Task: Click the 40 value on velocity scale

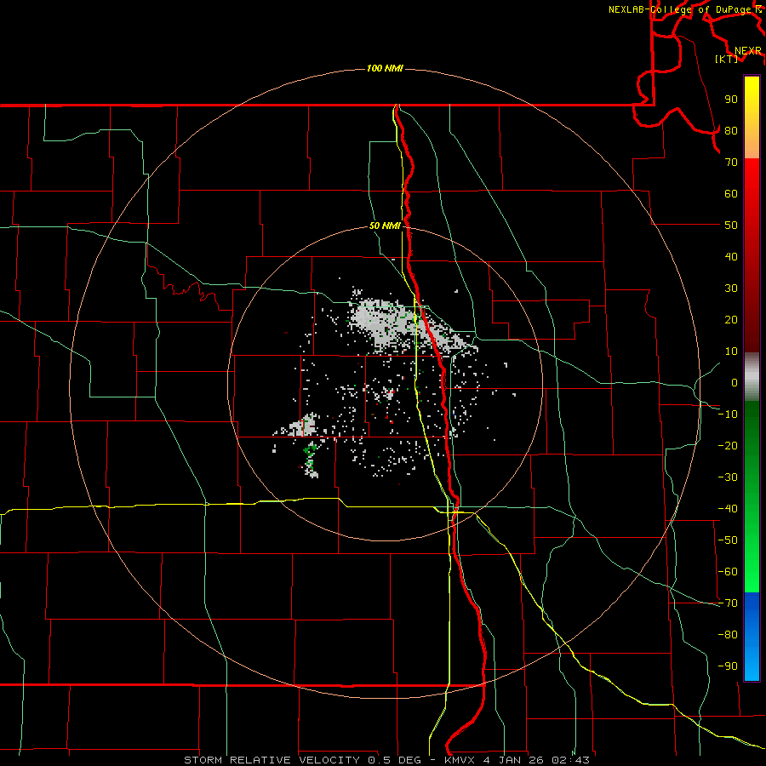Action: [731, 257]
